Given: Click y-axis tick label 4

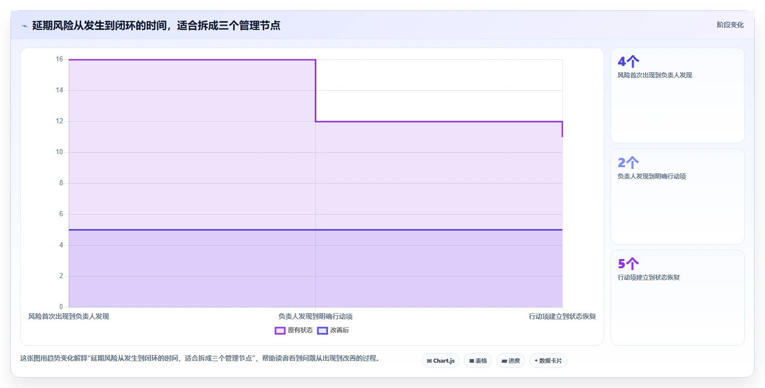Looking at the screenshot, I should pyautogui.click(x=61, y=245).
